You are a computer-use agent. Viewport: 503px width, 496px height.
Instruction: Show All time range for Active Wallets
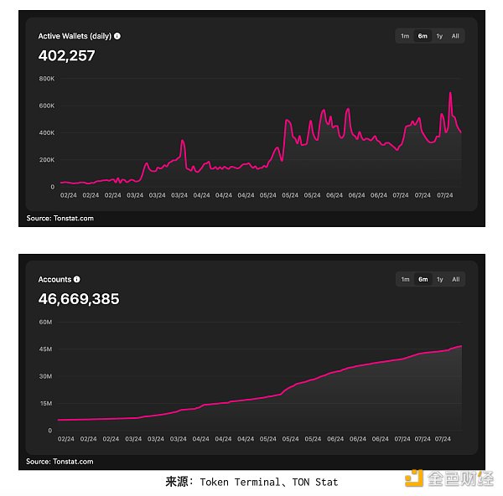(455, 36)
